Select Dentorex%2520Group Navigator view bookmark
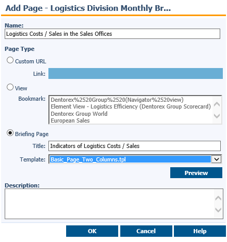The width and height of the screenshot is (227, 242). tap(117, 100)
